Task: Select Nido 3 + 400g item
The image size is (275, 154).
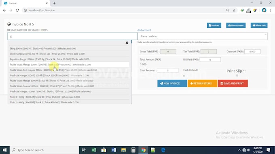Action: tap(69, 97)
